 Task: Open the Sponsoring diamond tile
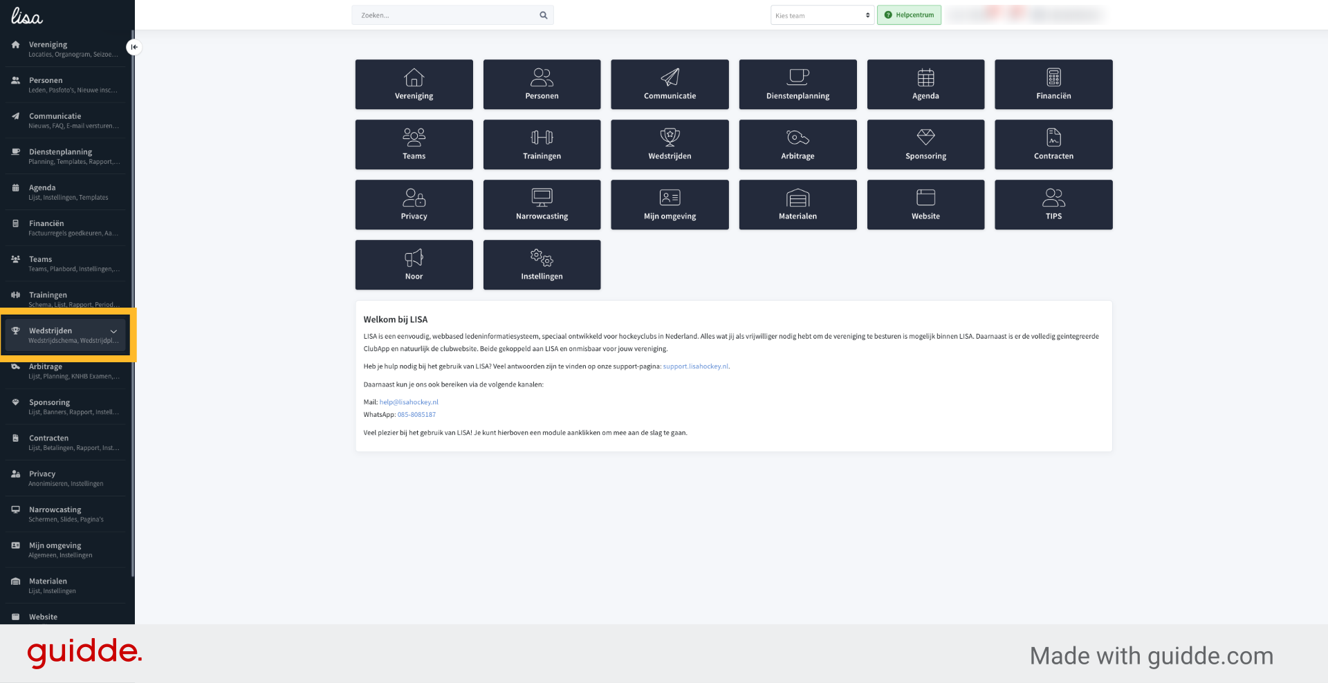925,144
